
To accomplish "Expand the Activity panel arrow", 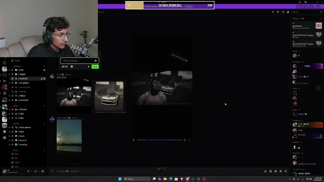I will [x=321, y=18].
